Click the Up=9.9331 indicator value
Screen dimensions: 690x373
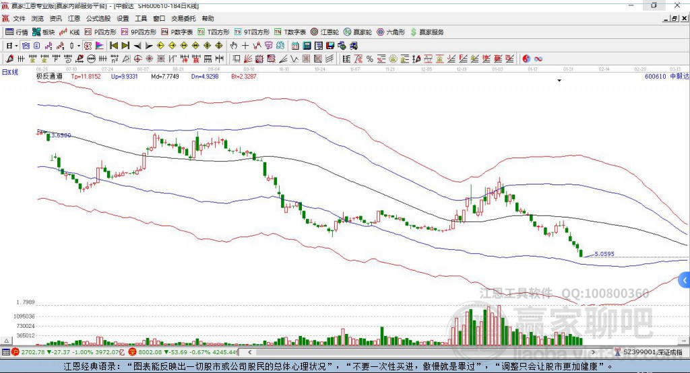[x=124, y=76]
